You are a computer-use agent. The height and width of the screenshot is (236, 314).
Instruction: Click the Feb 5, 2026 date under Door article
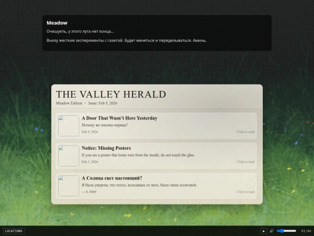tap(90, 132)
